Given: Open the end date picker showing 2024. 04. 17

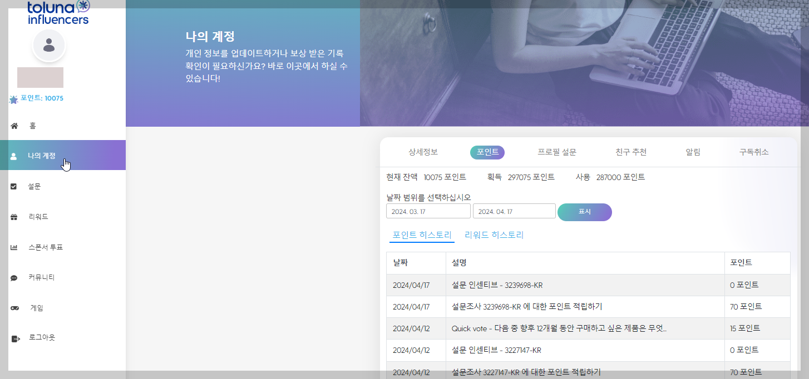Looking at the screenshot, I should (514, 211).
